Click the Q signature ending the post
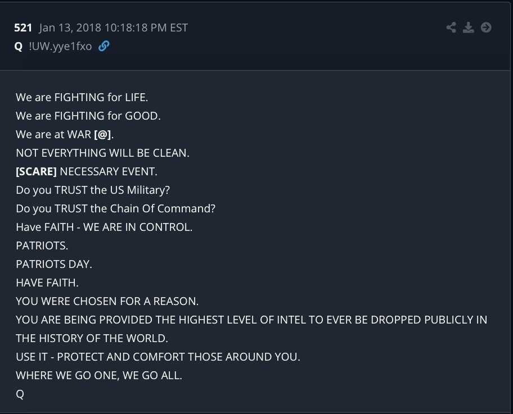The width and height of the screenshot is (513, 414). [20, 394]
